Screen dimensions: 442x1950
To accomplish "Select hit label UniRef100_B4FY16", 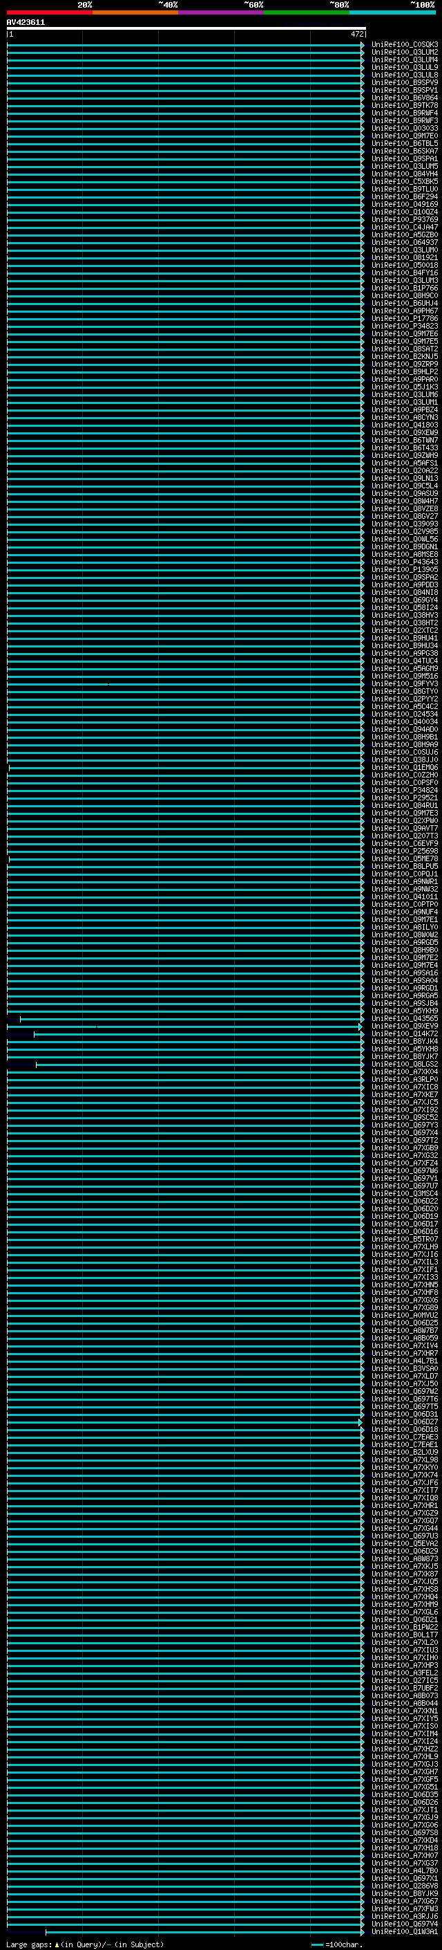I will pos(405,273).
